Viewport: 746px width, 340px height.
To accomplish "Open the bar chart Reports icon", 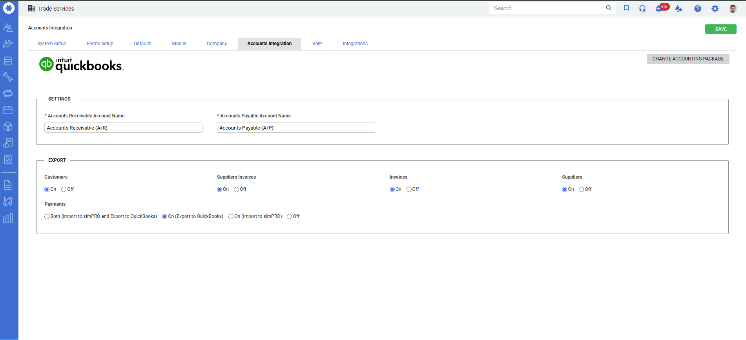I will point(8,218).
